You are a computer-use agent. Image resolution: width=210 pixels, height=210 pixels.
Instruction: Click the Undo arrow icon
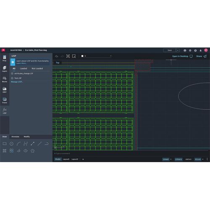tap(57, 56)
